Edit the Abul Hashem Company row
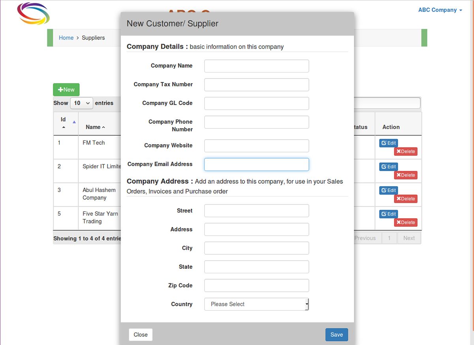The image size is (474, 345). click(x=389, y=190)
